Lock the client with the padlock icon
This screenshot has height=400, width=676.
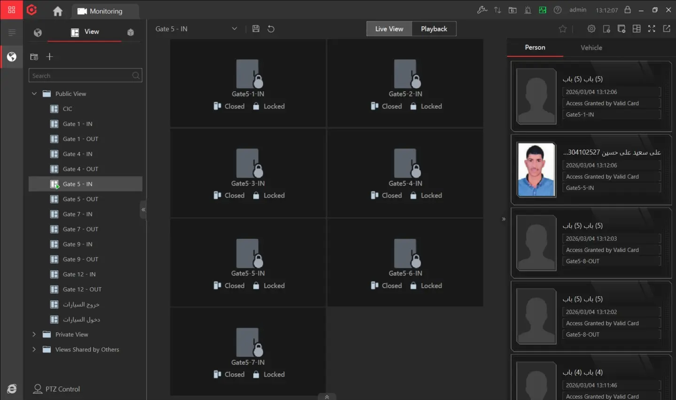628,9
